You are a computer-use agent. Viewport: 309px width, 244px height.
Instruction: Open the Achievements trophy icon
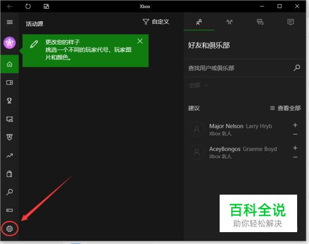pos(9,101)
